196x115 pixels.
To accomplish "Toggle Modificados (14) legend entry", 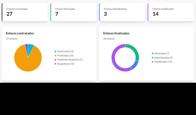I will coord(163,62).
